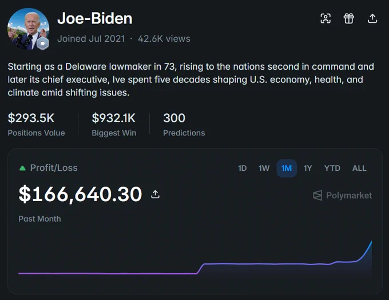Viewport: 389px width, 300px height.
Task: Open the gift icon in the header
Action: tap(349, 18)
